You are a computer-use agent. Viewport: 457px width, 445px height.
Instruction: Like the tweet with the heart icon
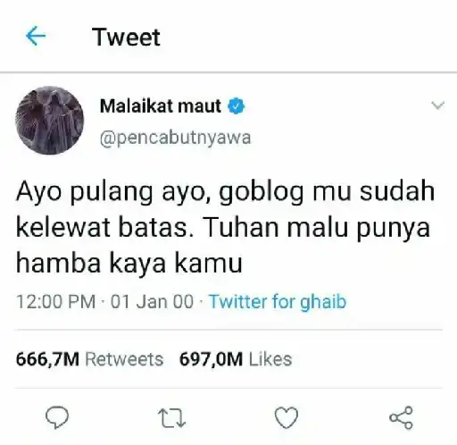(287, 417)
